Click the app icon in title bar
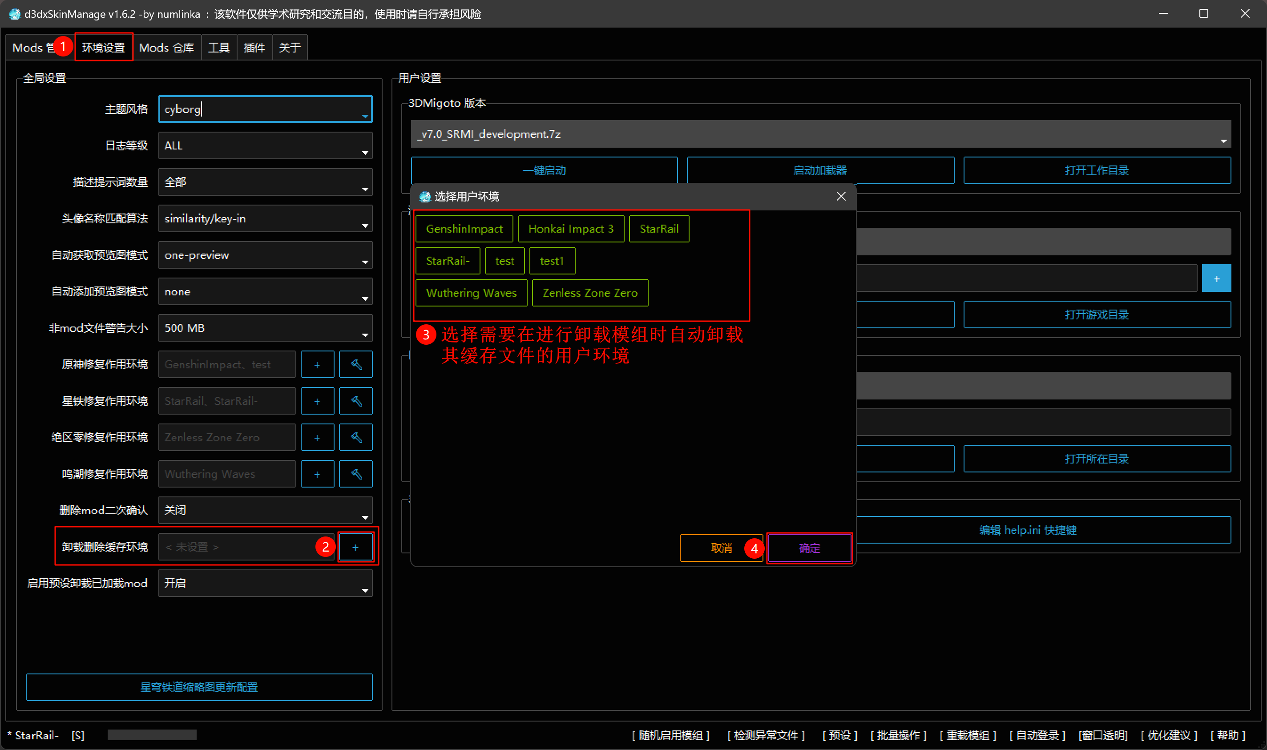Screen dimensions: 1267x750 tap(15, 14)
